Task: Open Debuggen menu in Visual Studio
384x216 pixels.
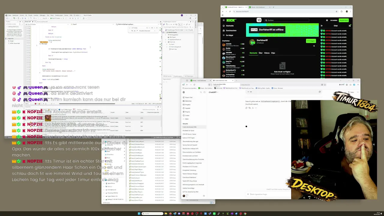Action: 42,15
